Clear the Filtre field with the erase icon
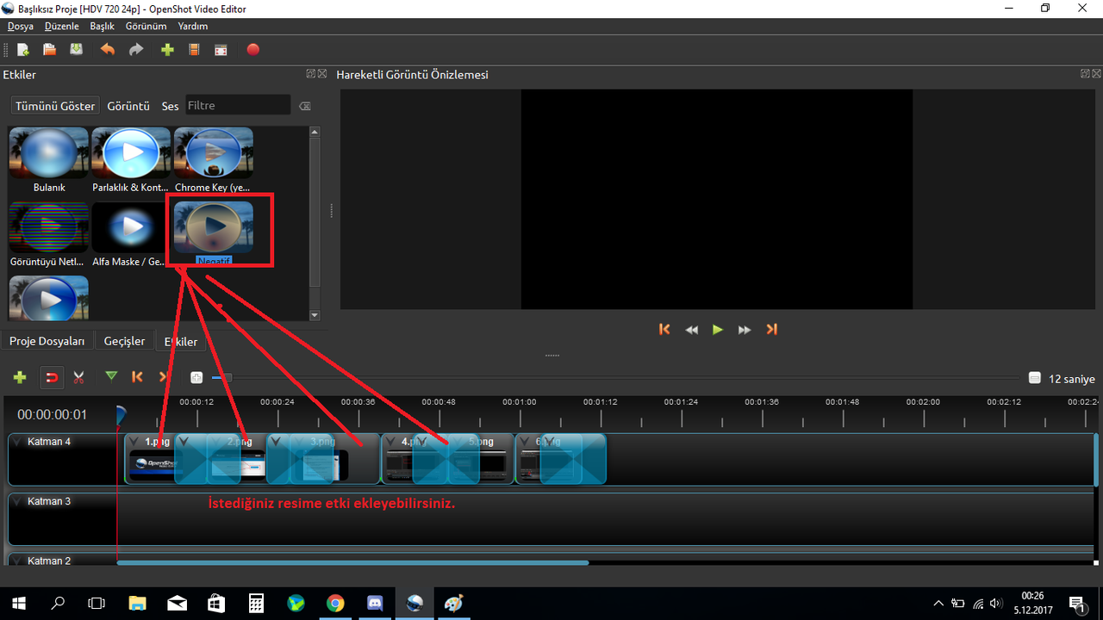Viewport: 1103px width, 620px height. point(304,106)
